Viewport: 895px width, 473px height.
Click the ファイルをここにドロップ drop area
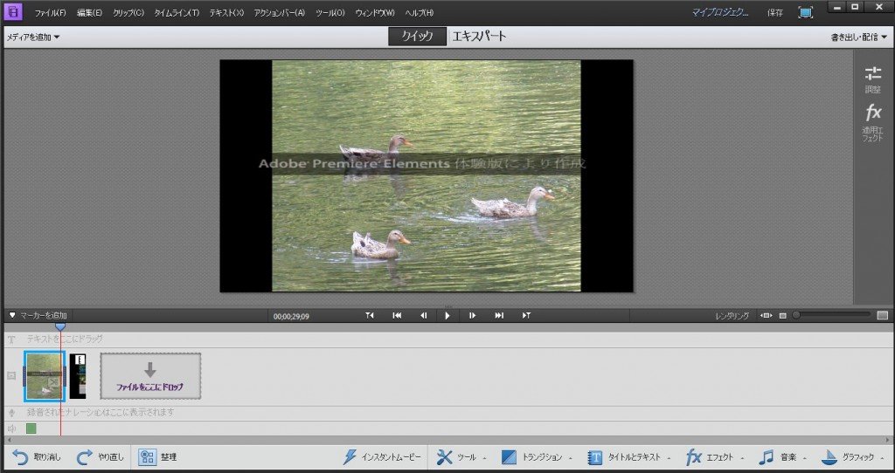tap(150, 376)
